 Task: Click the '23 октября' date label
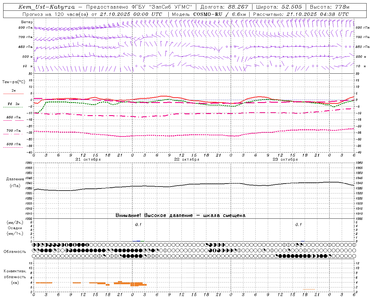pos(285,160)
